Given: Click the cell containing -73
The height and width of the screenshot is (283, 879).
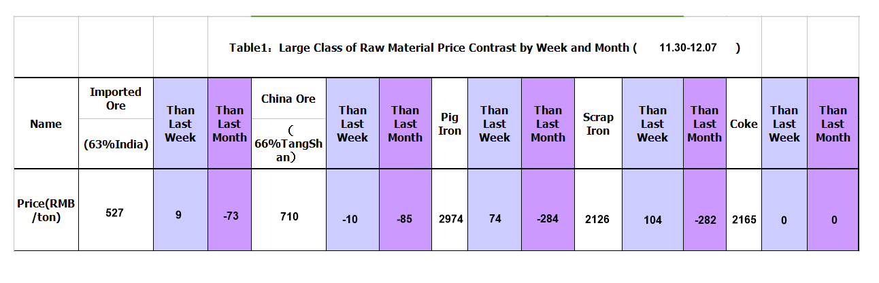Looking at the screenshot, I should 229,216.
